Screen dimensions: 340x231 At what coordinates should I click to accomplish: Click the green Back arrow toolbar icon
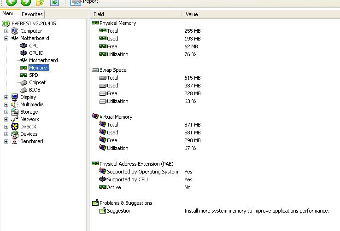pyautogui.click(x=11, y=2)
